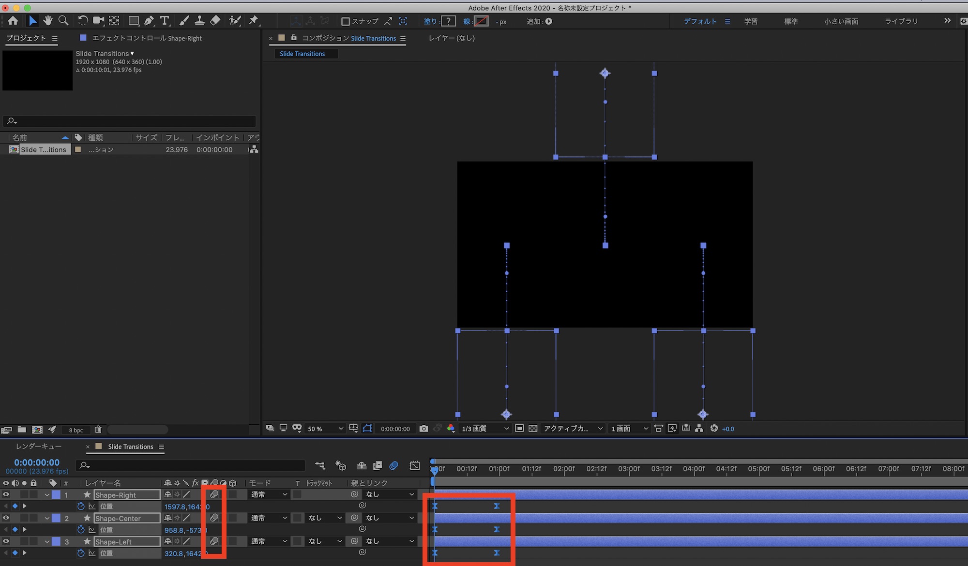Screen dimensions: 968x566
Task: Switch to the Render Queue tab
Action: pyautogui.click(x=39, y=447)
